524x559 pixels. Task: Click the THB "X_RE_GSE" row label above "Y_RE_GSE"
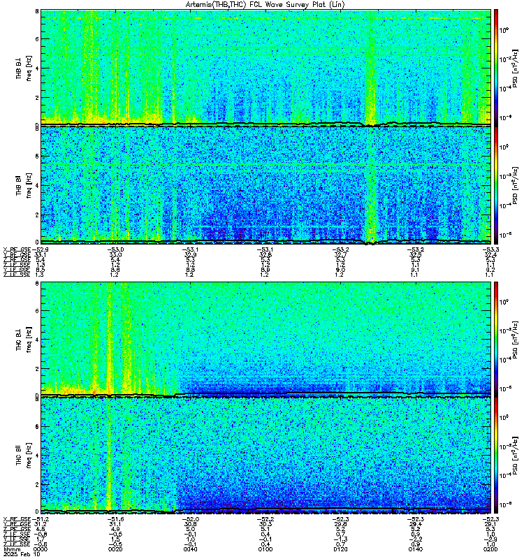click(17, 249)
